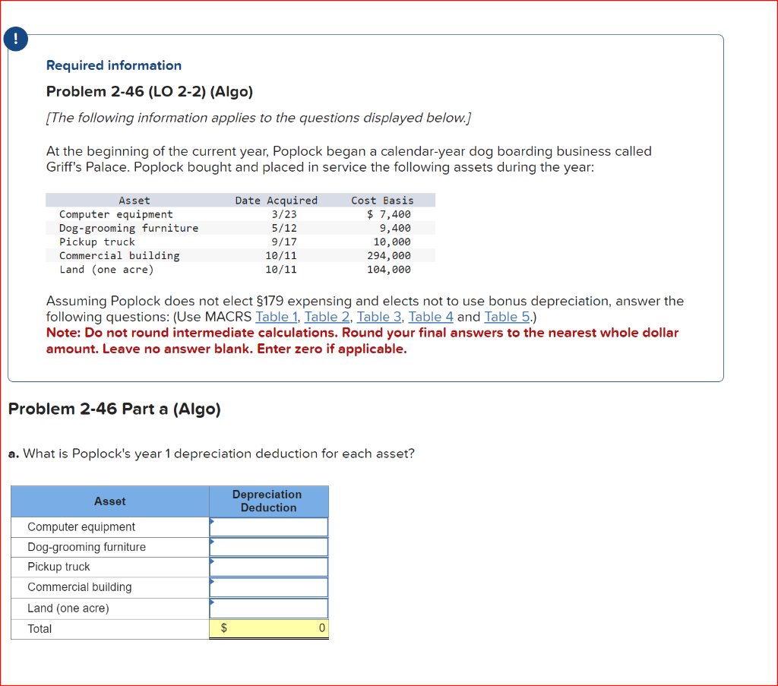778x686 pixels.
Task: Open MACRS Table 4
Action: pos(431,317)
